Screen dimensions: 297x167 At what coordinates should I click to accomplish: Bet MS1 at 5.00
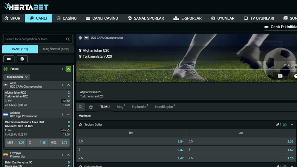pos(15,143)
